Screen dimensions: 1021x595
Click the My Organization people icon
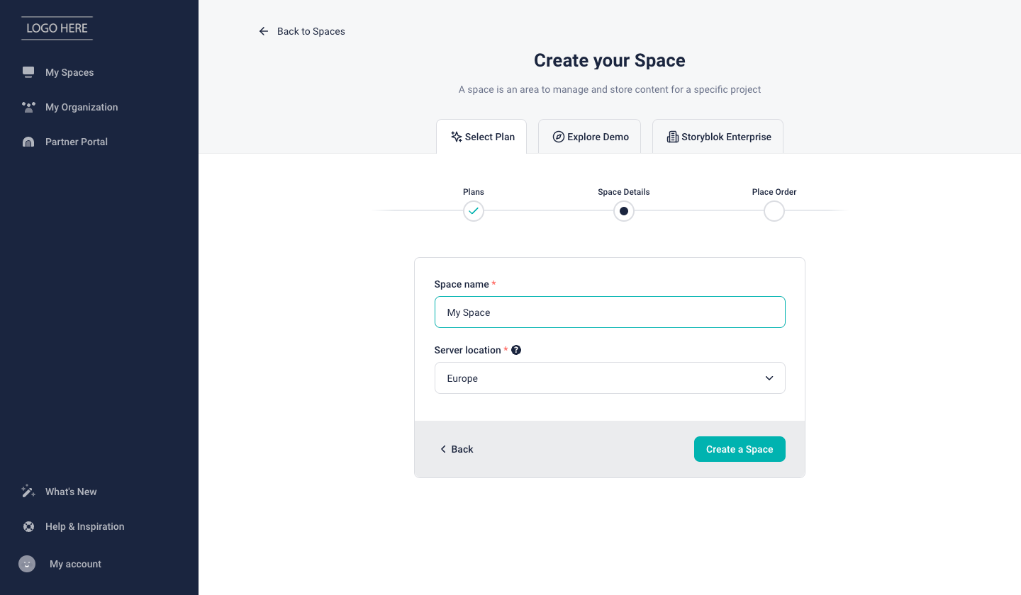[x=28, y=107]
